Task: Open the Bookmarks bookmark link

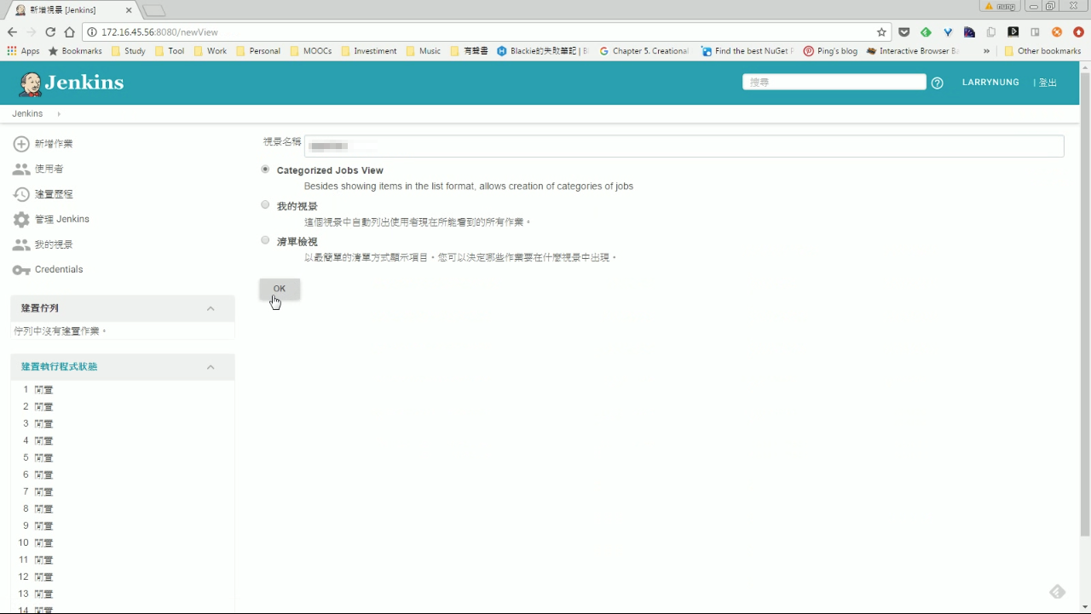Action: pos(75,51)
